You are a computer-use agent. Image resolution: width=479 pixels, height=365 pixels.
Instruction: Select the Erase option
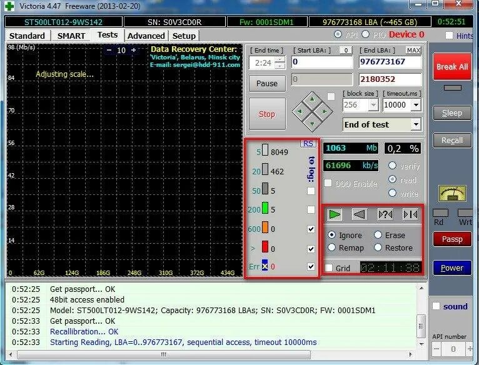coord(378,234)
